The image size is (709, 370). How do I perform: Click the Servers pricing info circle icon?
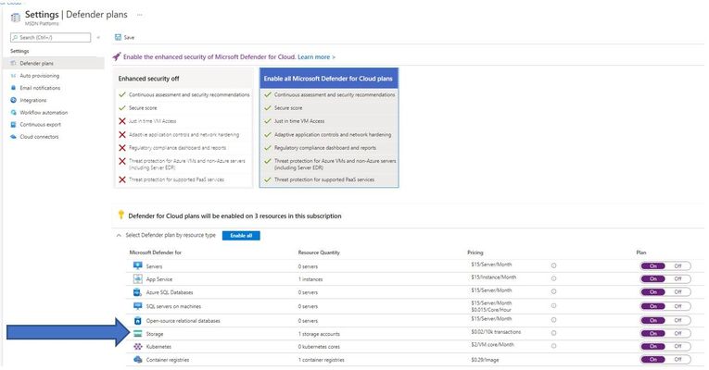[x=553, y=265]
